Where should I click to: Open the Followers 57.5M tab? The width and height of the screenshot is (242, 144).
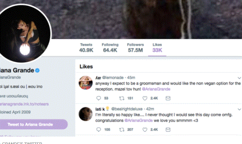tap(136, 48)
